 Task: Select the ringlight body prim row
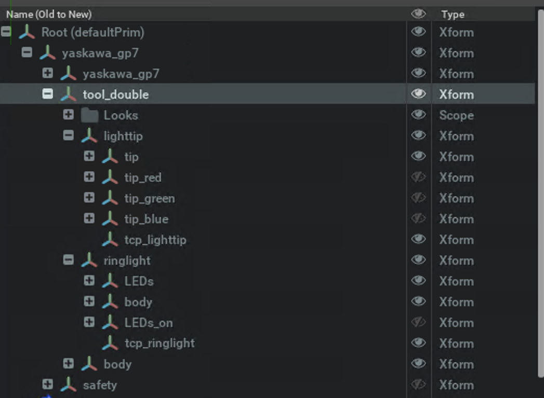[x=138, y=302]
